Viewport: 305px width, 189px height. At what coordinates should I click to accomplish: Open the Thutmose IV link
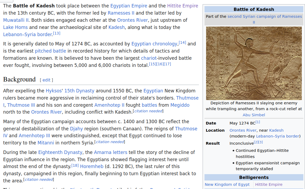[186, 129]
